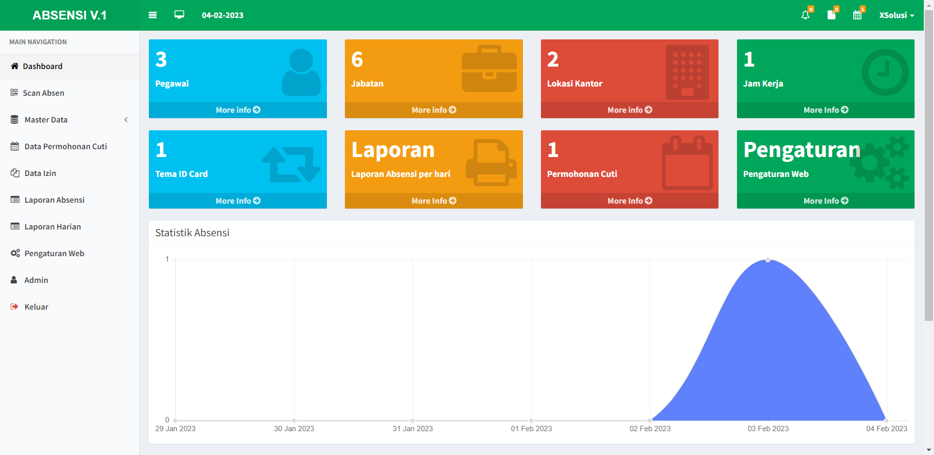
Task: Click the monitor icon in top bar
Action: point(180,15)
